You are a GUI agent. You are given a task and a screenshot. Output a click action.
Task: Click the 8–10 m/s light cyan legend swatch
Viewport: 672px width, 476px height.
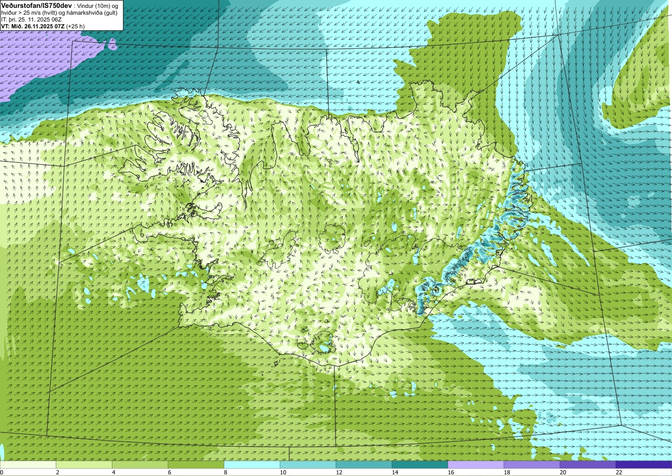click(x=252, y=464)
